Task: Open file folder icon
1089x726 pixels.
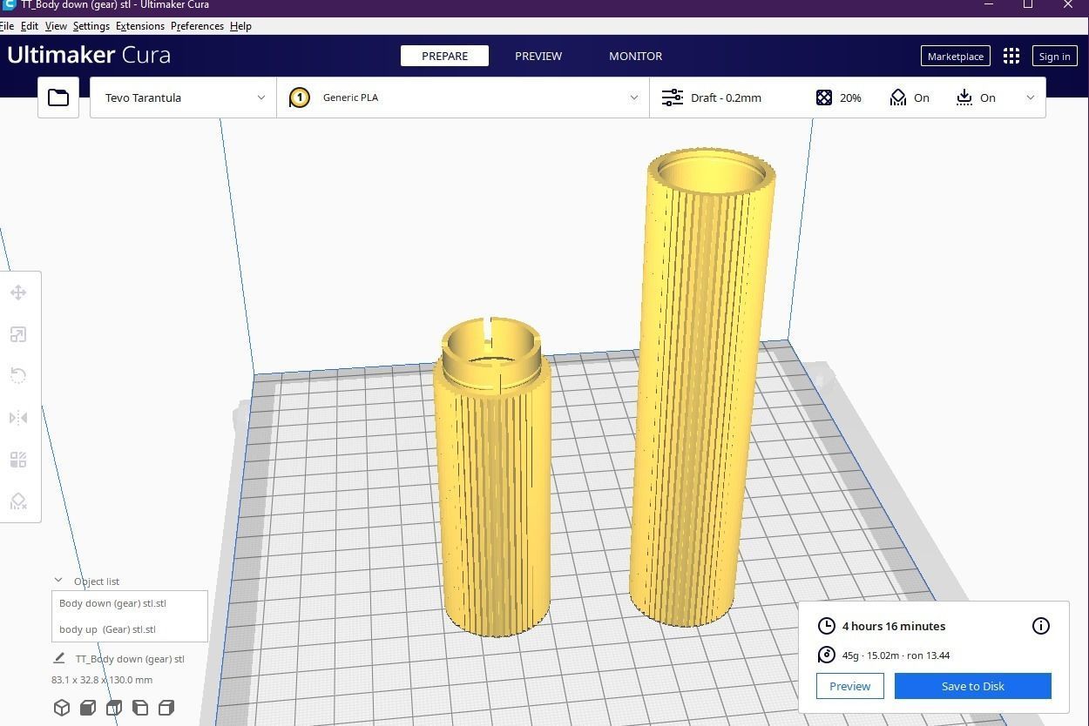Action: tap(58, 97)
